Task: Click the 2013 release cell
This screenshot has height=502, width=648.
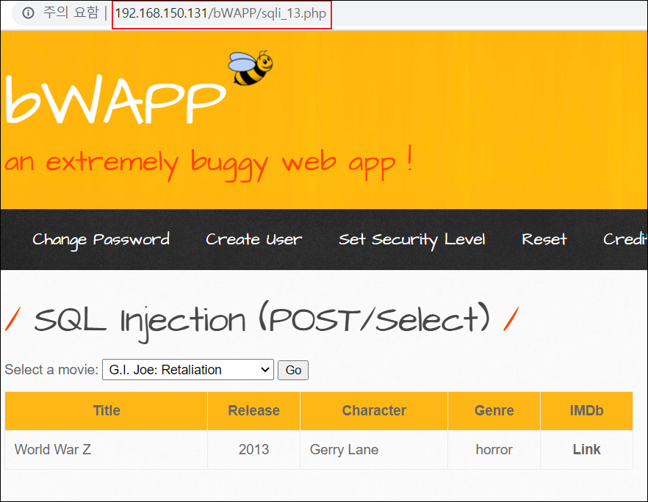Action: coord(253,449)
